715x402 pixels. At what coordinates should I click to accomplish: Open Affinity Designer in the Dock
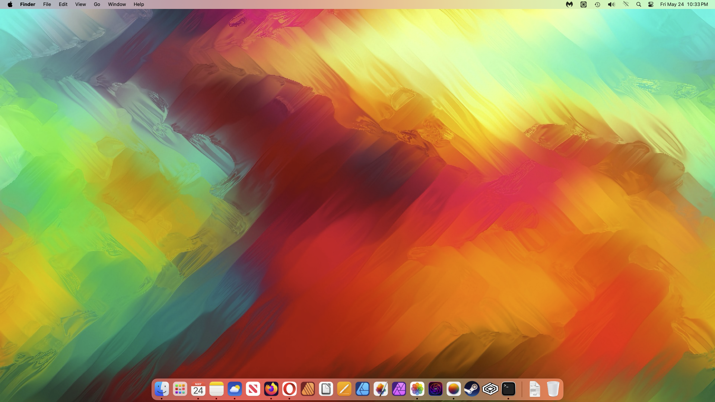tap(362, 389)
